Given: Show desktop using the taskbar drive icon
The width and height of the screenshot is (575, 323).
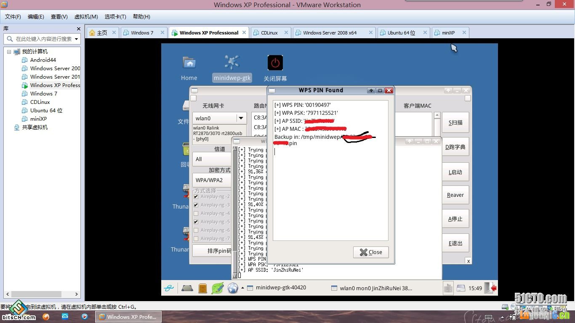Looking at the screenshot, I should tap(187, 288).
